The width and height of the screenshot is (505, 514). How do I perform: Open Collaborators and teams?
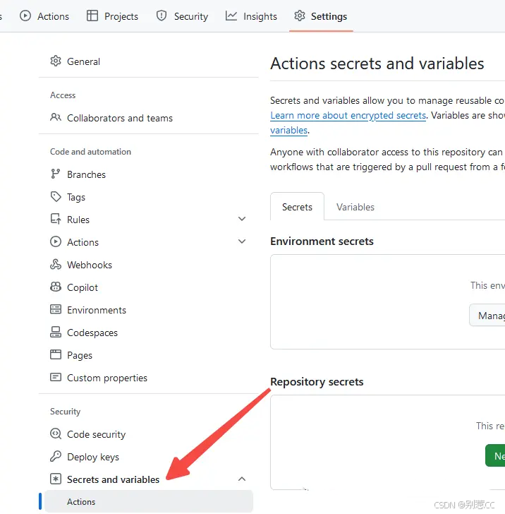149,118
